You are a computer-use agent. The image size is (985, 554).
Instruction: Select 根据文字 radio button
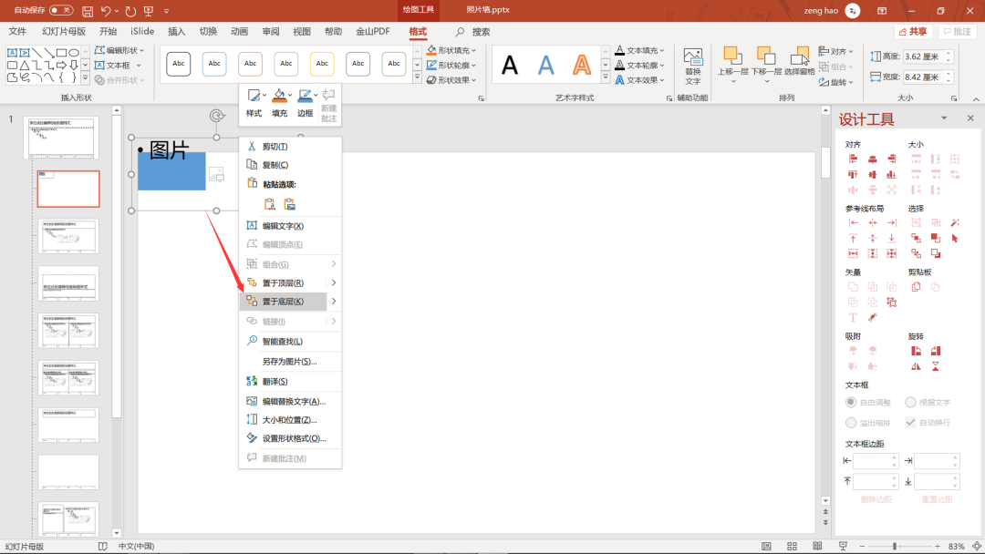(x=910, y=402)
